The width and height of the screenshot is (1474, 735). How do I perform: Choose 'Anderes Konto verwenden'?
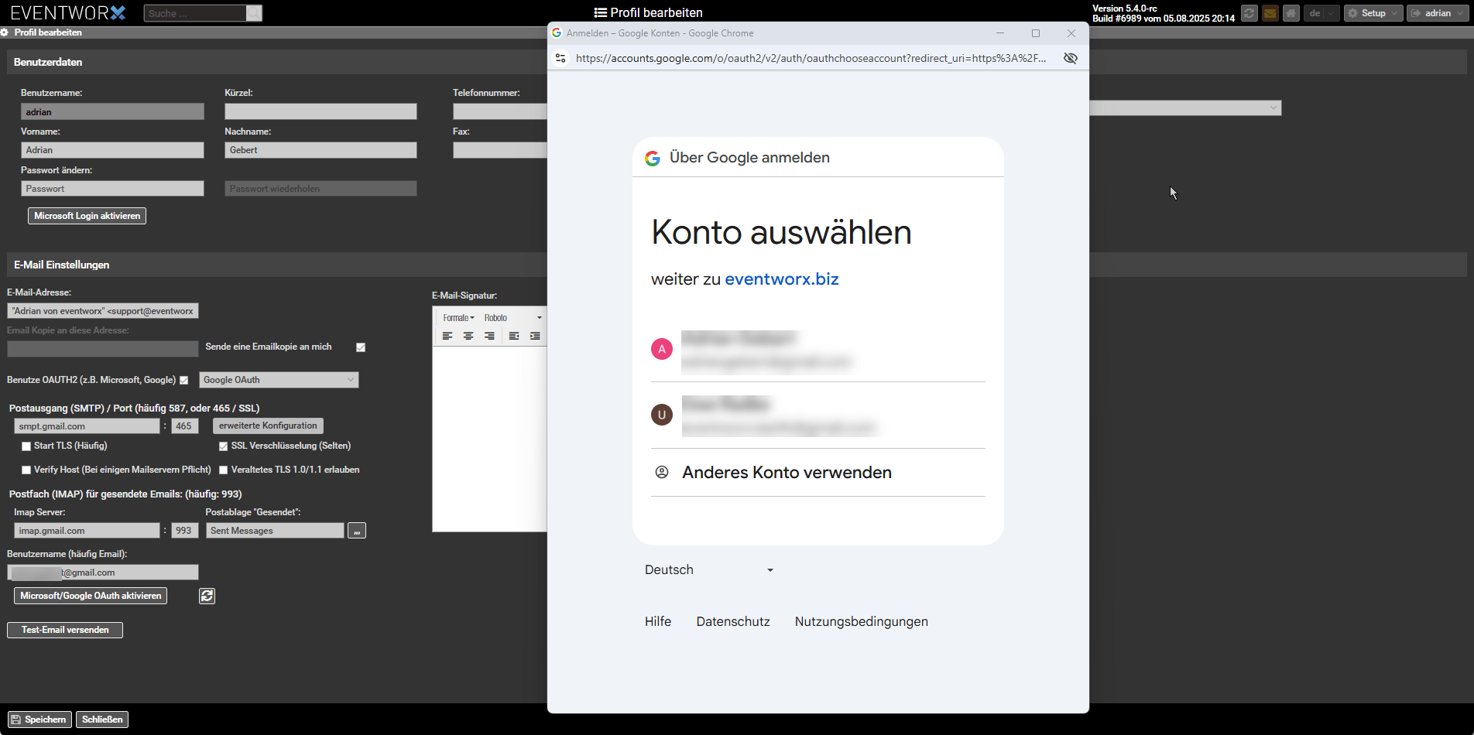tap(818, 473)
